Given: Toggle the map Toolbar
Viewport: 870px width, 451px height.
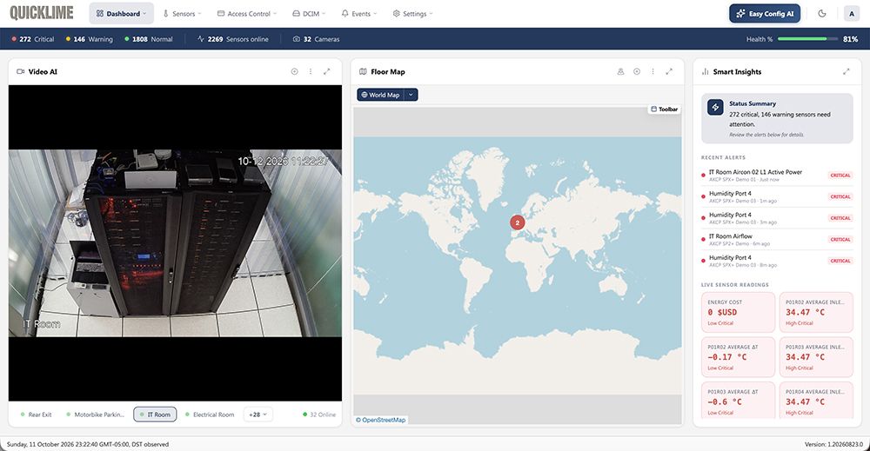Looking at the screenshot, I should click(x=664, y=109).
